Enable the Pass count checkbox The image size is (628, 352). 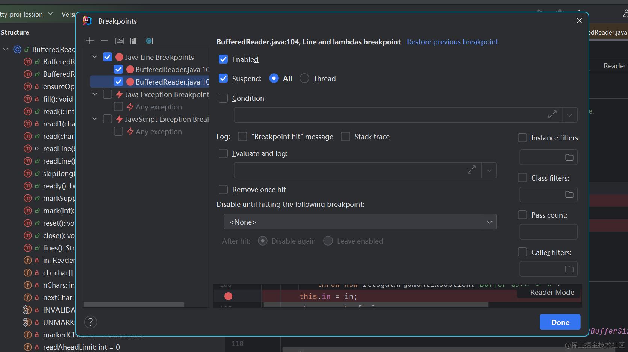pos(522,215)
